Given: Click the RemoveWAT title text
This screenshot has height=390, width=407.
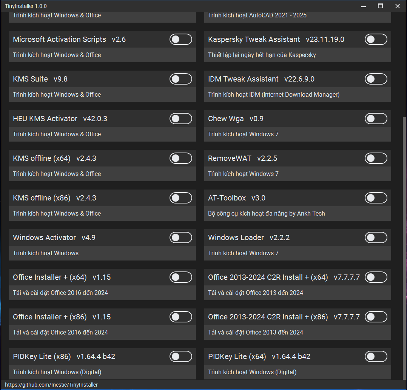Looking at the screenshot, I should click(230, 158).
